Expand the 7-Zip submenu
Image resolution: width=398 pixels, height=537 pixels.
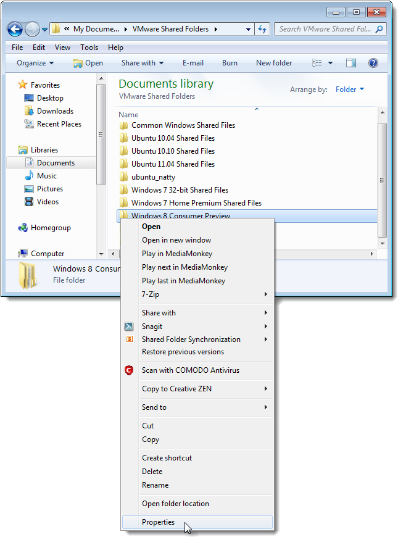pyautogui.click(x=197, y=294)
